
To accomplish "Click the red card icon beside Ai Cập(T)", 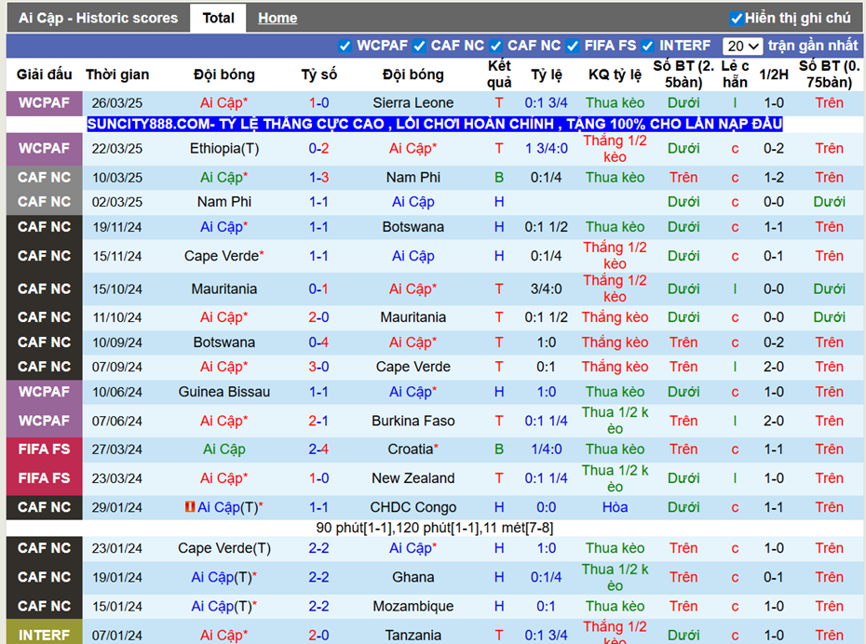I will click(x=189, y=506).
